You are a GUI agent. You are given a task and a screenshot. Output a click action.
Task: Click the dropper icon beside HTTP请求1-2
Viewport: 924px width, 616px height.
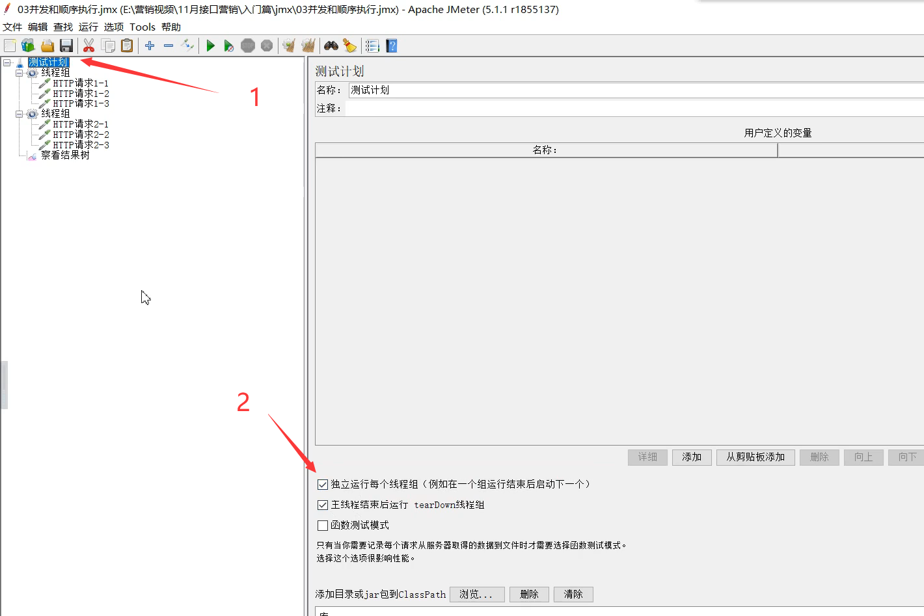(44, 94)
